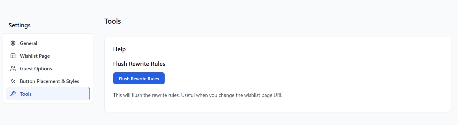Go to Wishlist Page settings
This screenshot has width=458, height=125.
35,56
